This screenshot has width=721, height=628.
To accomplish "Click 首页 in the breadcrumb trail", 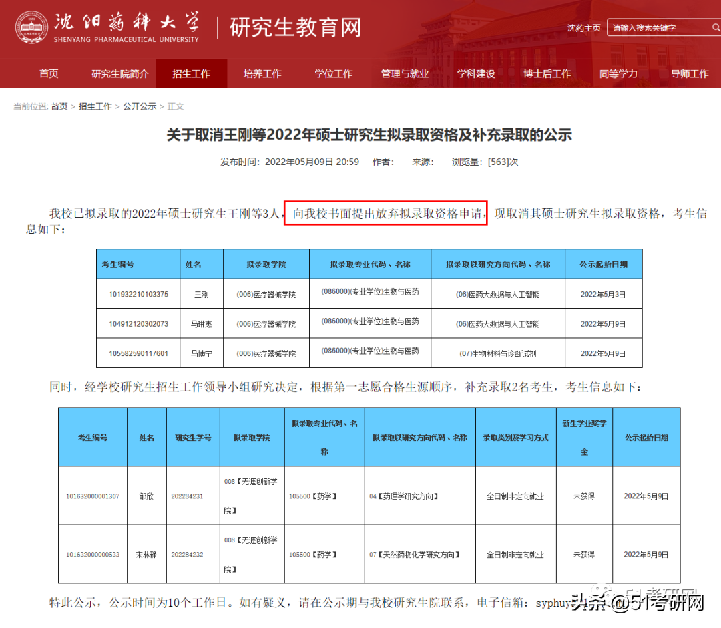I will (60, 106).
